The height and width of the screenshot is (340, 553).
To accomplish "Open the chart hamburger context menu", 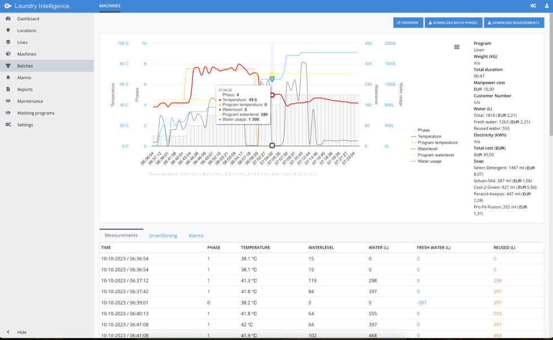I will coord(457,47).
